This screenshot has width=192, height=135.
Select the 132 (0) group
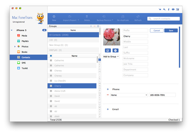[x=73, y=40]
